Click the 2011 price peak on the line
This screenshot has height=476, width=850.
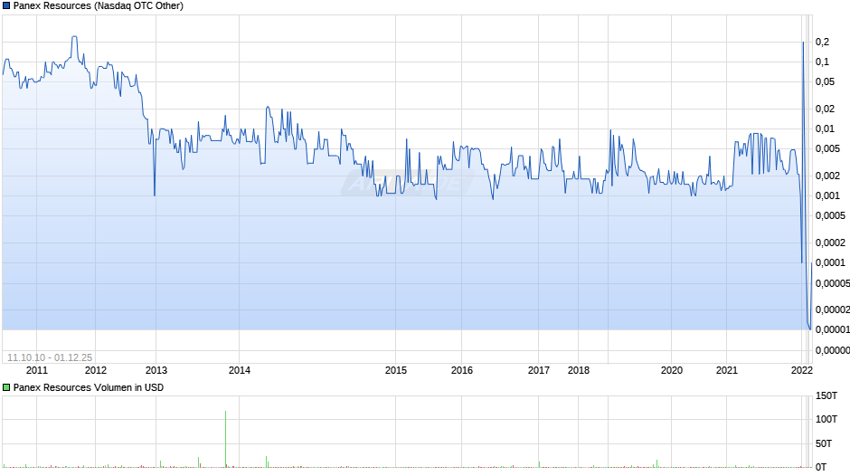[74, 37]
